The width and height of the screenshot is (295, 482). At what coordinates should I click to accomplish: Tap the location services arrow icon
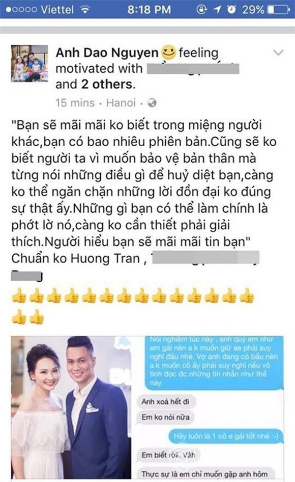[217, 10]
